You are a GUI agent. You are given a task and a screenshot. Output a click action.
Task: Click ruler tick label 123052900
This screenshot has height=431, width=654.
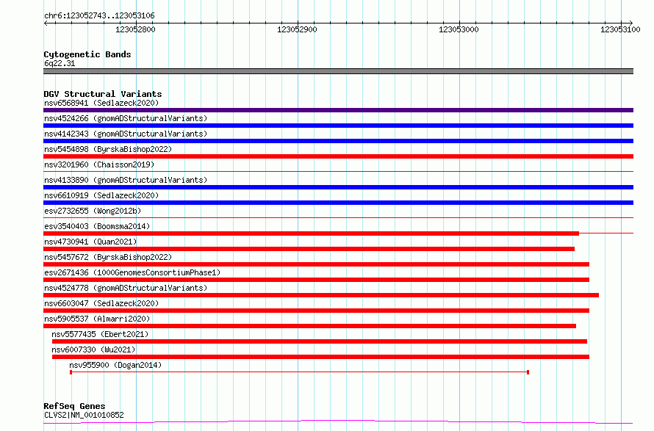coord(297,29)
